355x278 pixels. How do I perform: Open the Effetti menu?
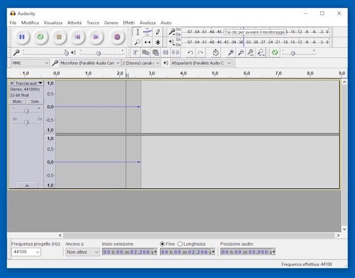[x=129, y=23]
